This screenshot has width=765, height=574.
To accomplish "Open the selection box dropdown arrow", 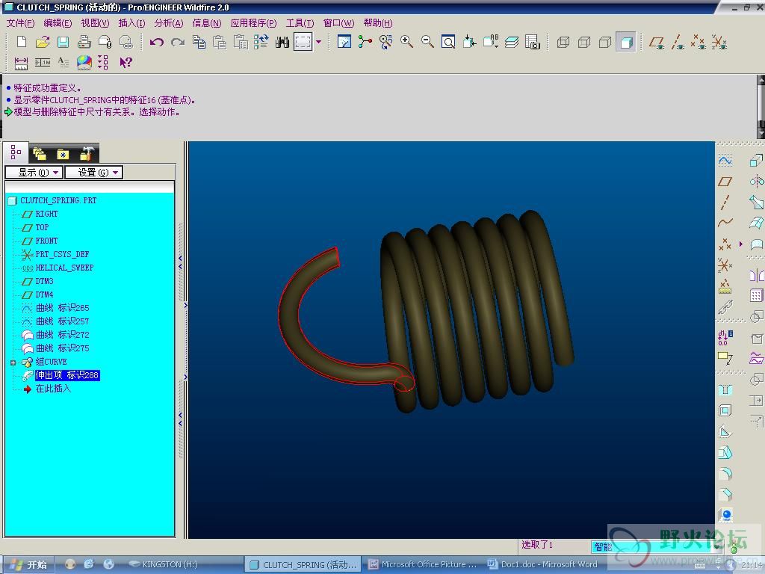I will 318,42.
